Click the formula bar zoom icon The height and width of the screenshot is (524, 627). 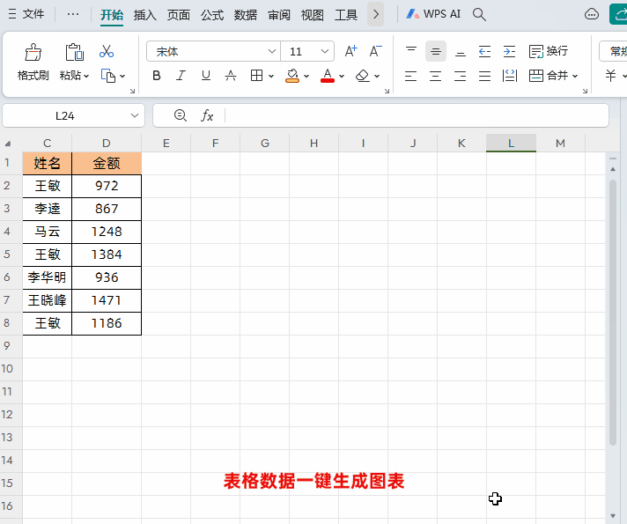pyautogui.click(x=181, y=115)
